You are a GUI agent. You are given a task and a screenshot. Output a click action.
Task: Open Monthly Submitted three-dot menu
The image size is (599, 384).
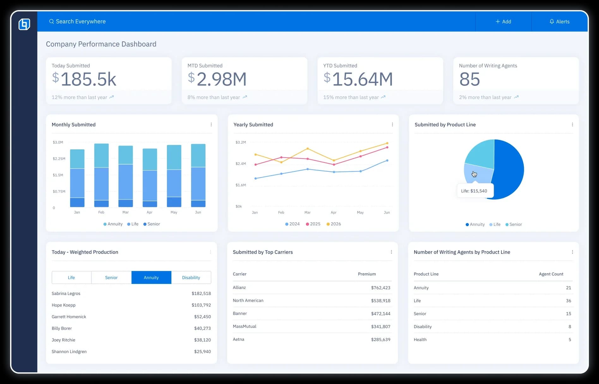[x=211, y=125]
